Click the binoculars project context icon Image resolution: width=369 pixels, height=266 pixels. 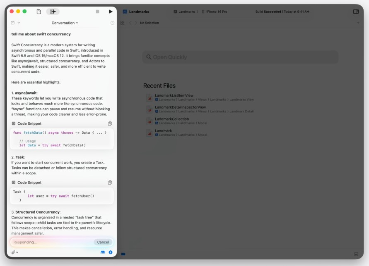tap(103, 252)
